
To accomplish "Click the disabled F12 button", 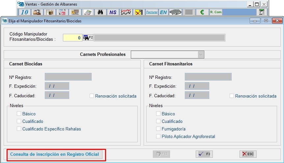I will point(161,154).
